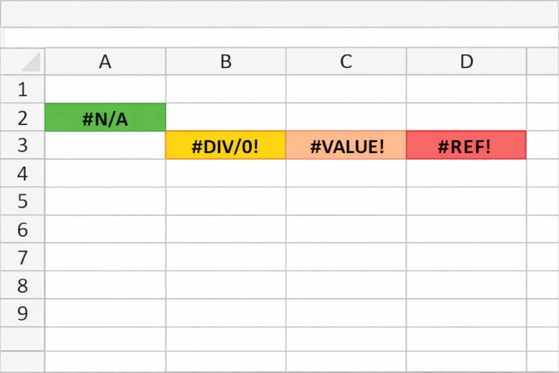Screen dimensions: 559x373
Task: Click cell B2 above #DIV/0!
Action: pos(225,118)
